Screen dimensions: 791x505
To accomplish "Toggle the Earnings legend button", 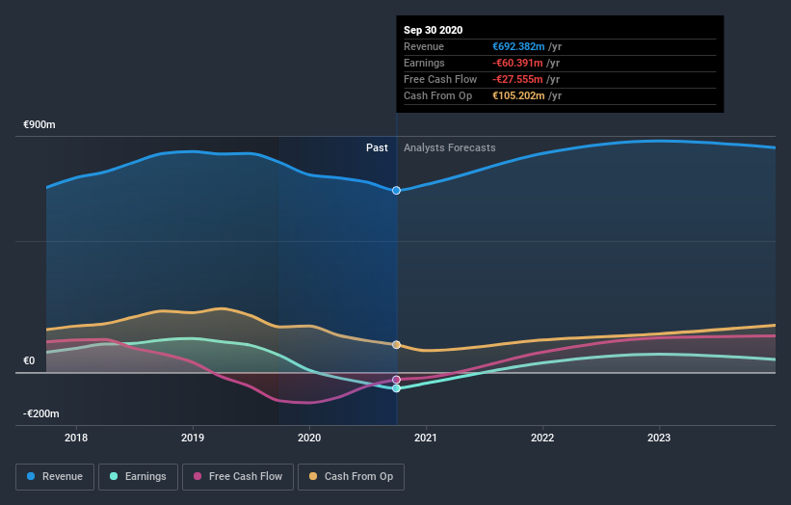I will pyautogui.click(x=138, y=477).
